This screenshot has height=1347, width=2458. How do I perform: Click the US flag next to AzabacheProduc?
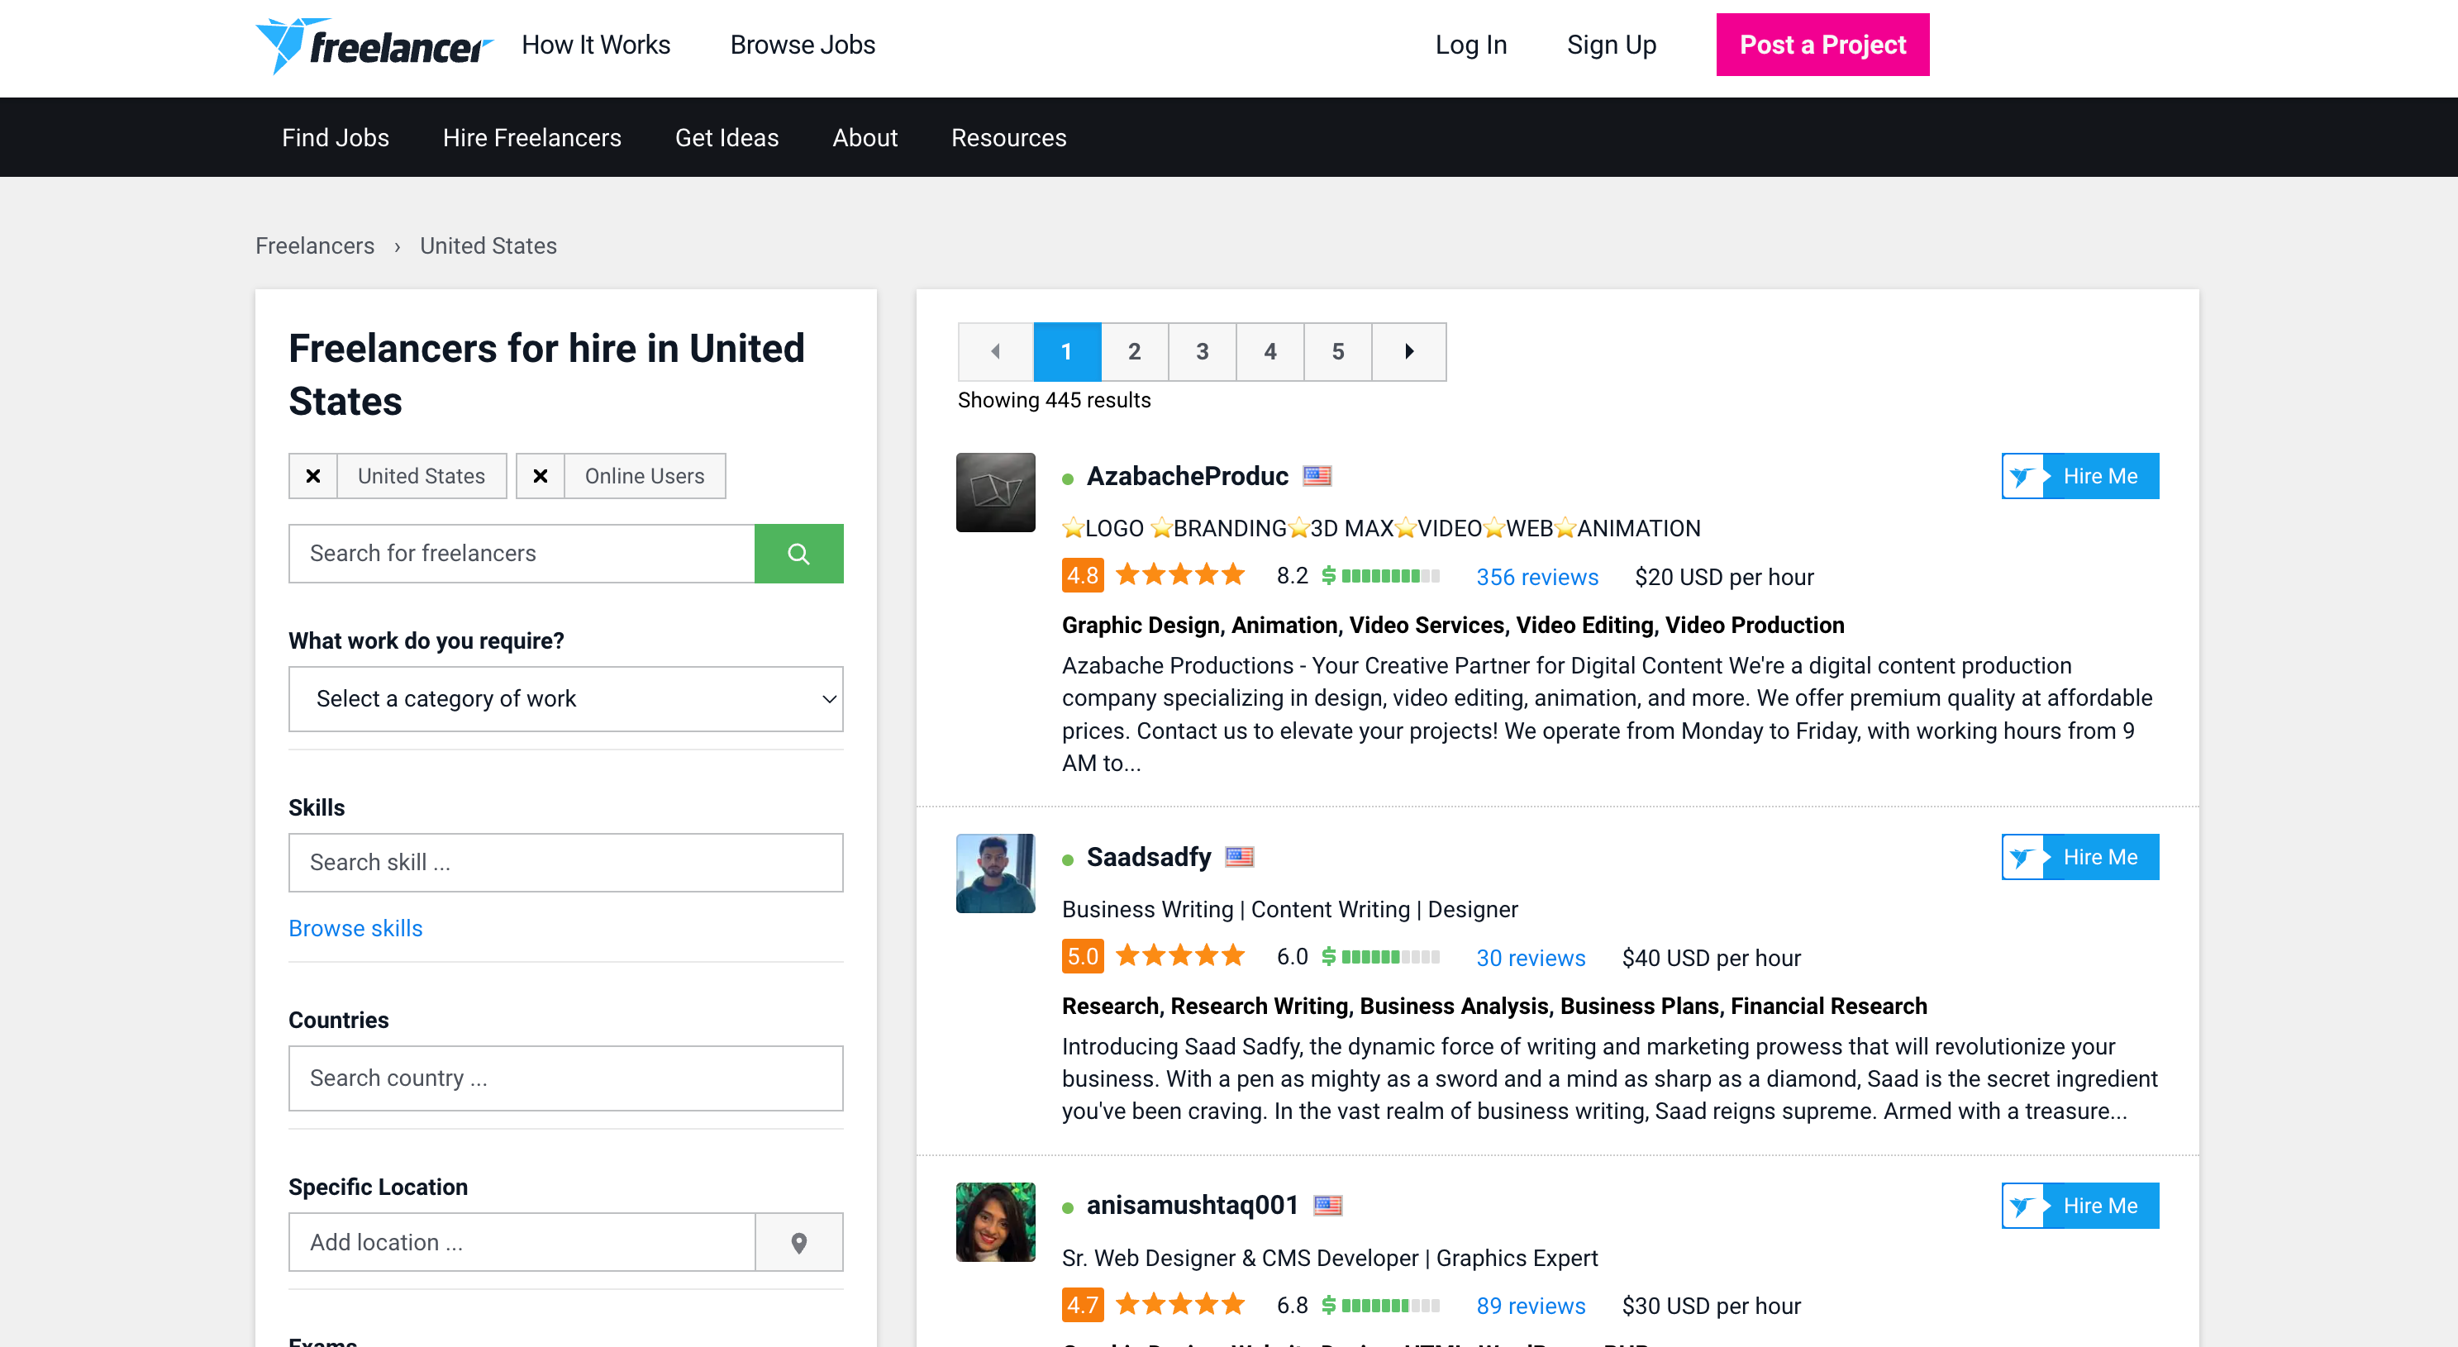pos(1317,476)
